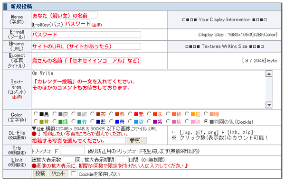Click the Limit (特別設定) row label
285x182 pixels.
tap(17, 162)
